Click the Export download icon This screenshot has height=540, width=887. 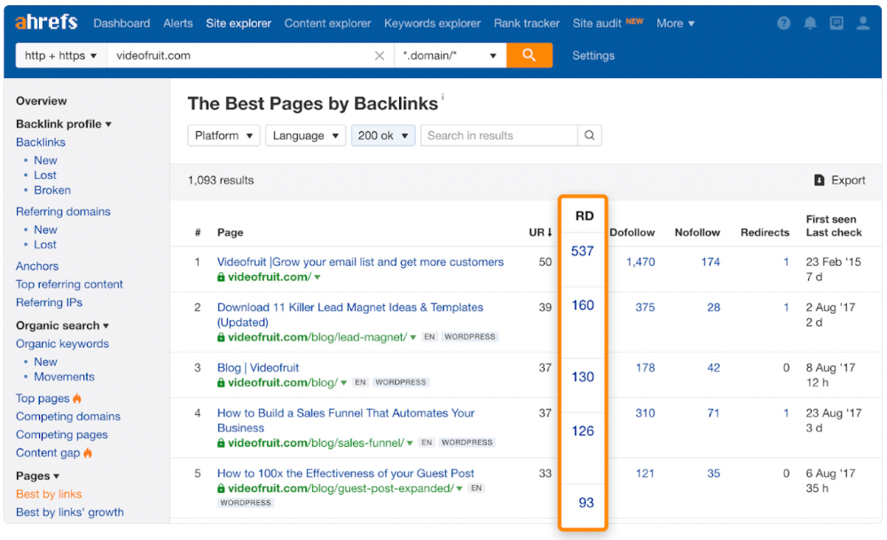(x=819, y=180)
